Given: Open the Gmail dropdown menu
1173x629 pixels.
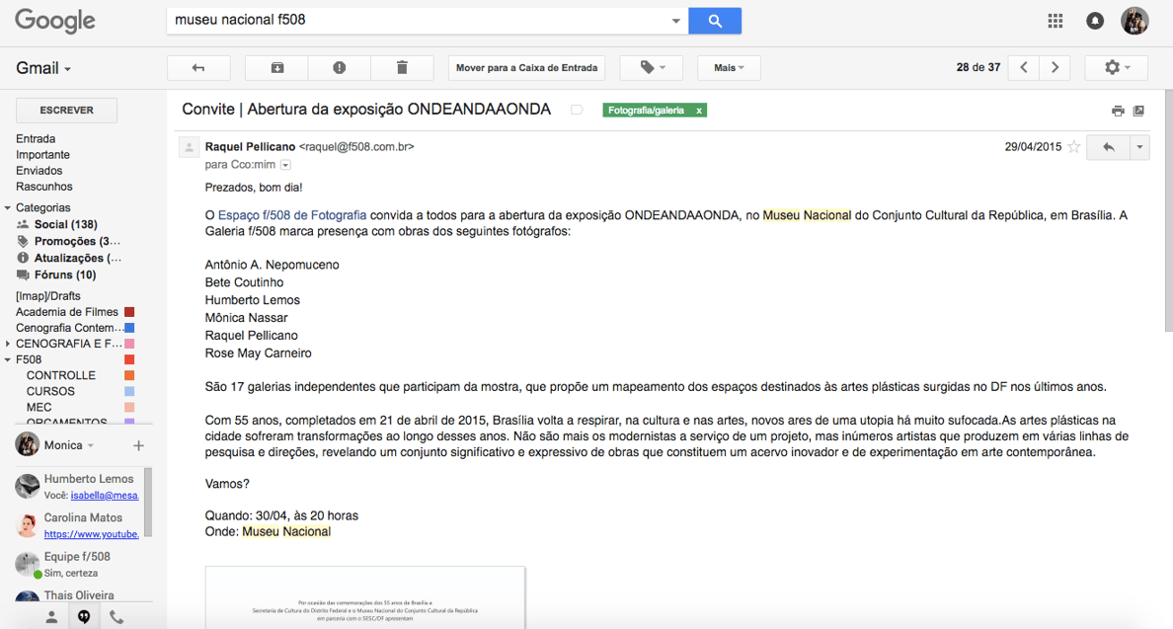Looking at the screenshot, I should click(43, 68).
